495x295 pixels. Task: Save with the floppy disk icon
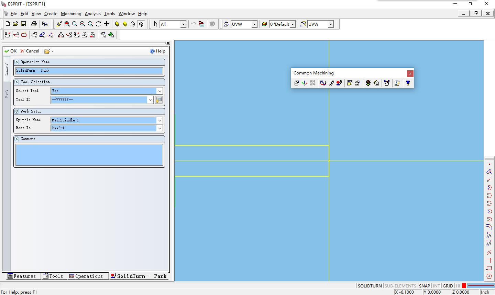click(x=23, y=24)
